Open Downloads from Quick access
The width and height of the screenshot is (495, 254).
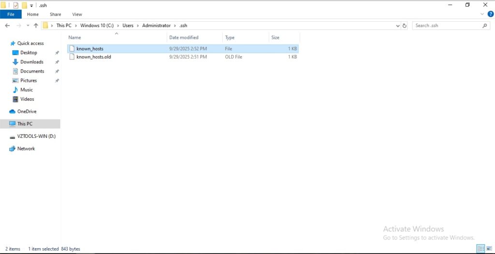pyautogui.click(x=31, y=62)
